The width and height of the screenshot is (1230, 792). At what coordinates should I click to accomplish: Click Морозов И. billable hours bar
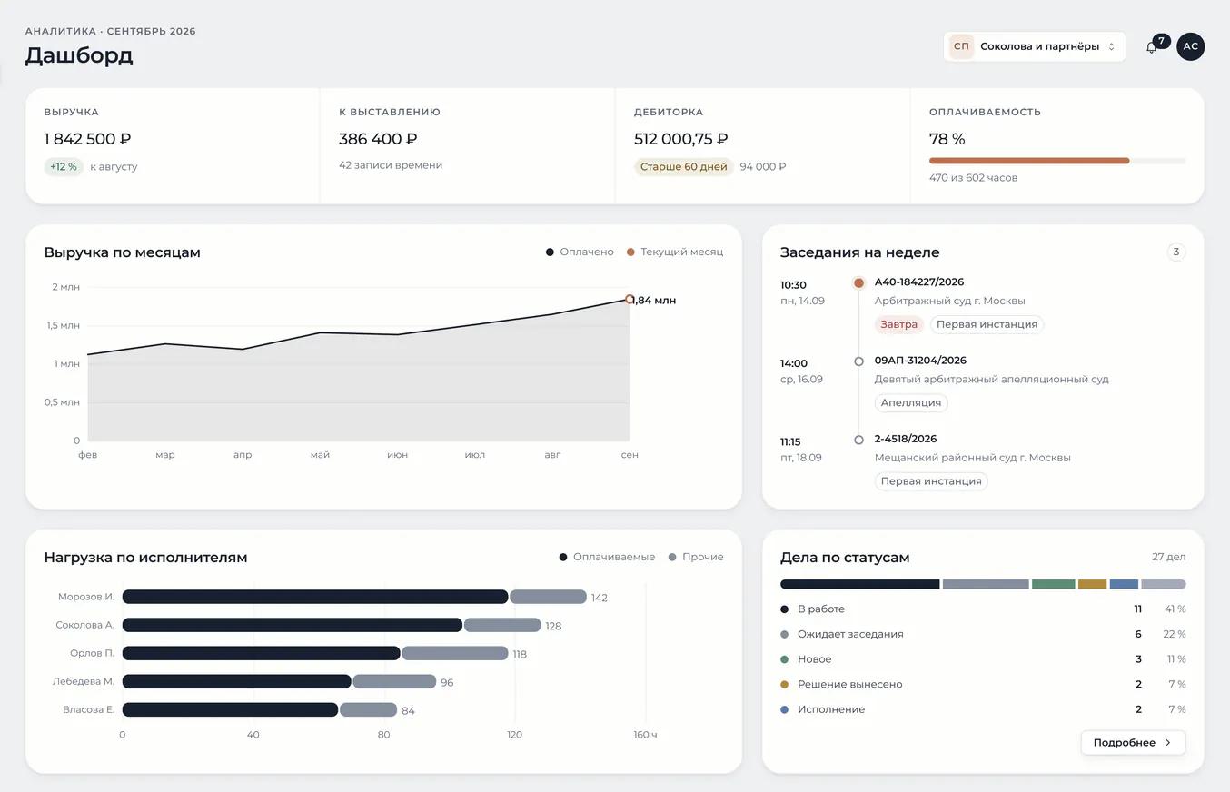pos(315,597)
